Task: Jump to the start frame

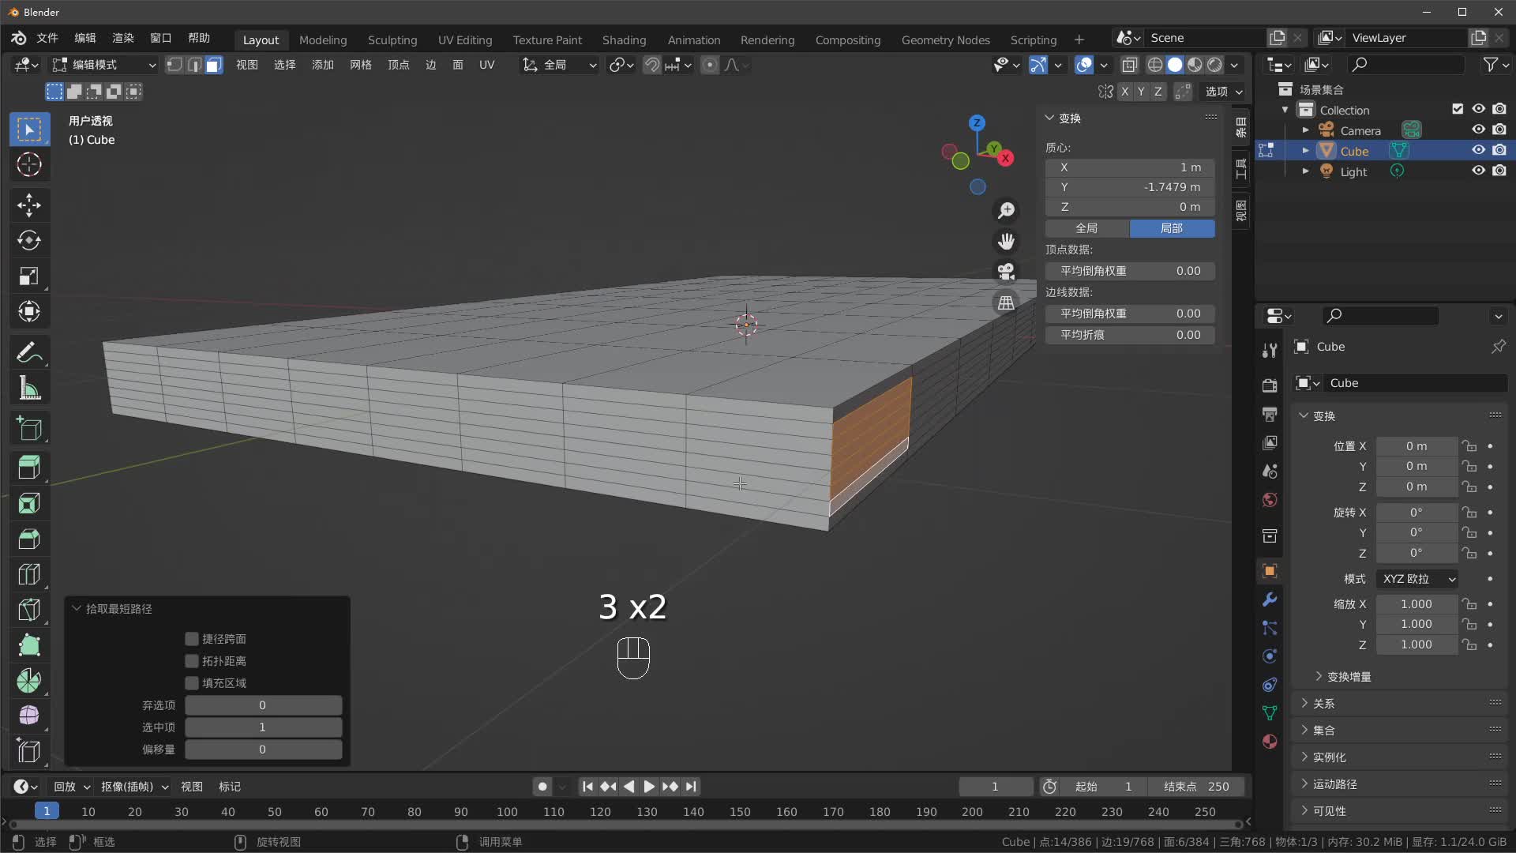Action: pos(587,787)
